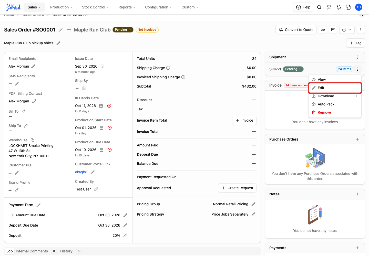Add a new Purchase Order

pyautogui.click(x=357, y=139)
